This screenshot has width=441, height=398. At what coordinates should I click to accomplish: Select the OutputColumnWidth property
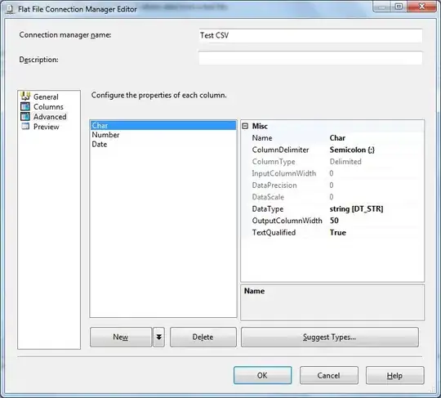click(x=332, y=221)
